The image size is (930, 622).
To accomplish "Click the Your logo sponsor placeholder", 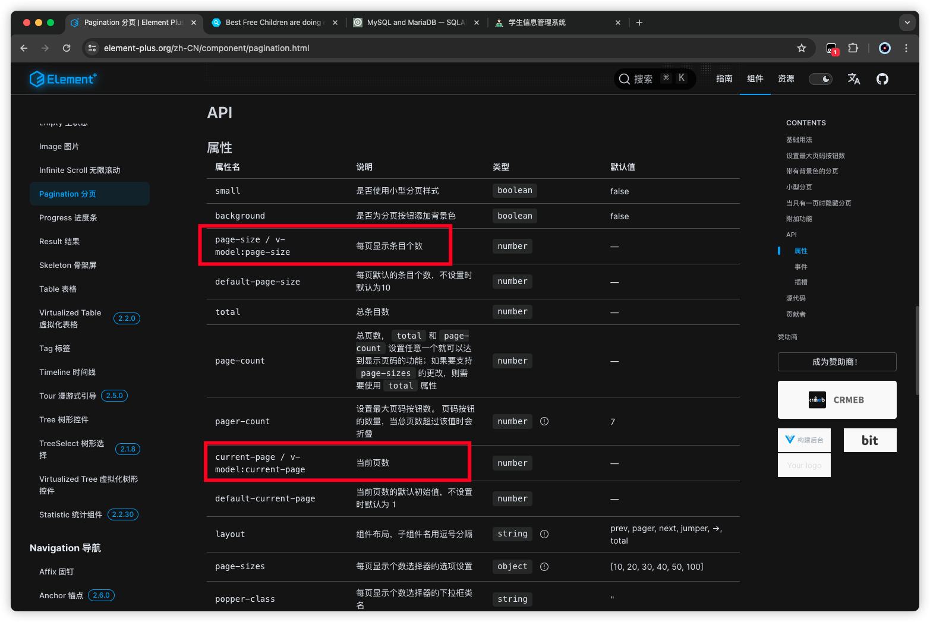I will point(804,465).
